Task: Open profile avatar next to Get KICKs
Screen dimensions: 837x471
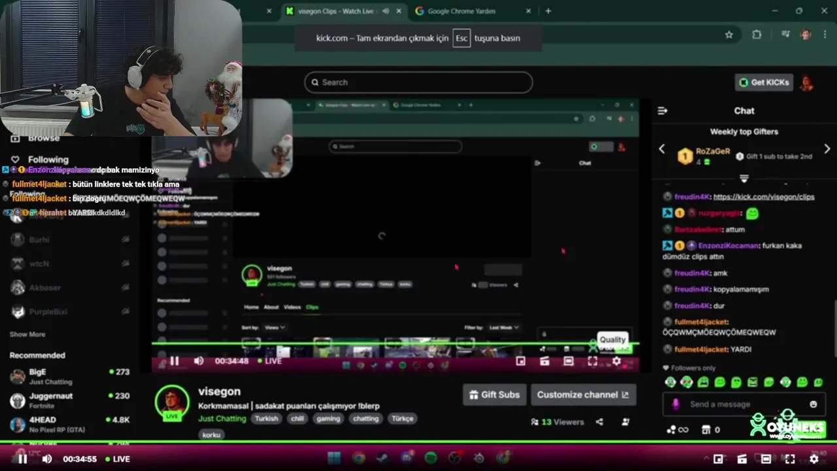Action: click(808, 82)
